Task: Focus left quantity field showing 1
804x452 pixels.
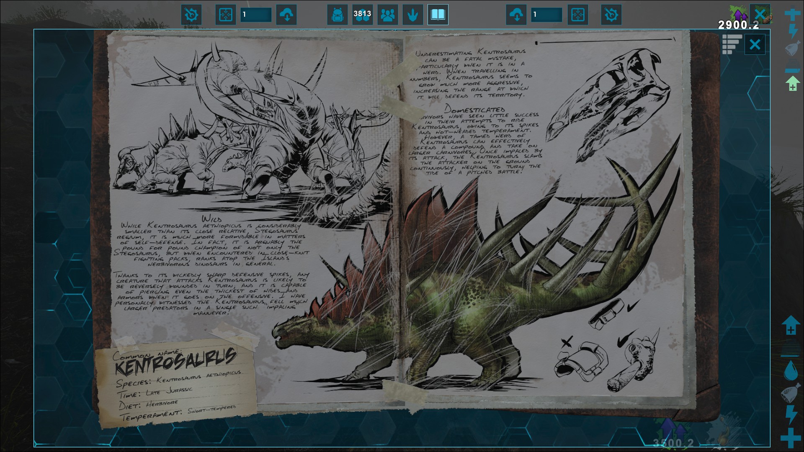Action: click(256, 15)
